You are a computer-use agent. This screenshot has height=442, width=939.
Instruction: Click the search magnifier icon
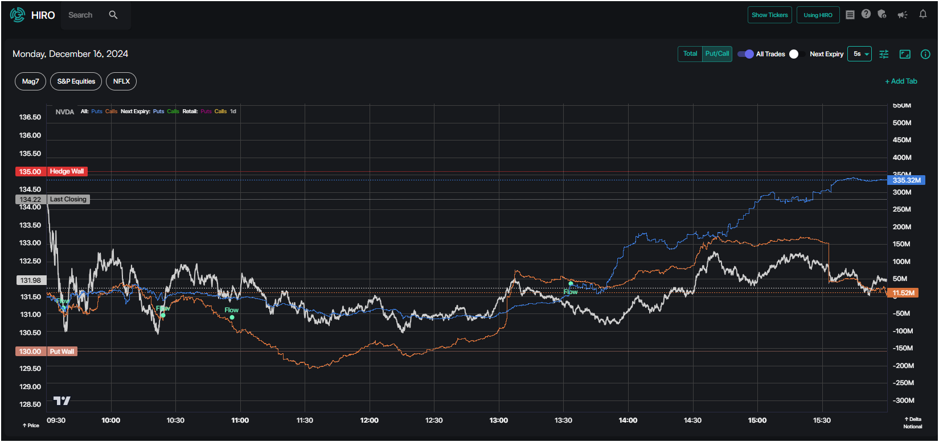(x=113, y=15)
